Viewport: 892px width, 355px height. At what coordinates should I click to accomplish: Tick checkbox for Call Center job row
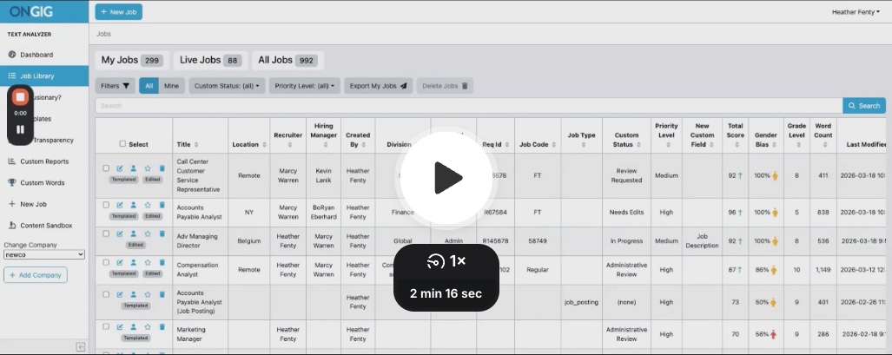(x=106, y=168)
